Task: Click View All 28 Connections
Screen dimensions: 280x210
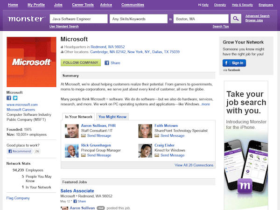Action: tap(194, 165)
